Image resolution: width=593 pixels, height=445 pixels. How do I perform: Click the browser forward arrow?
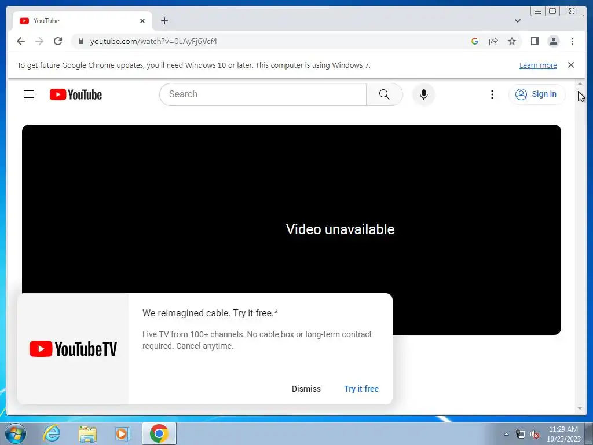pos(39,41)
